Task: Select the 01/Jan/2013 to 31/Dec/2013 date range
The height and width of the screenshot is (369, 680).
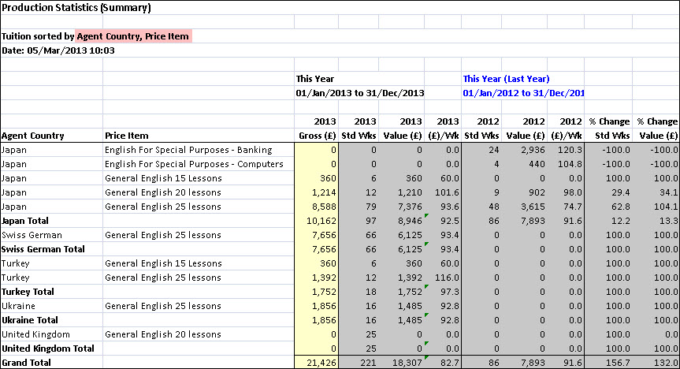Action: [360, 93]
